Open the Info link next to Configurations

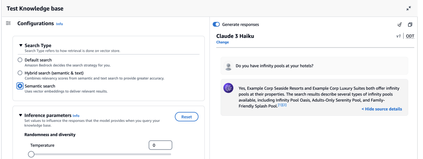(59, 24)
